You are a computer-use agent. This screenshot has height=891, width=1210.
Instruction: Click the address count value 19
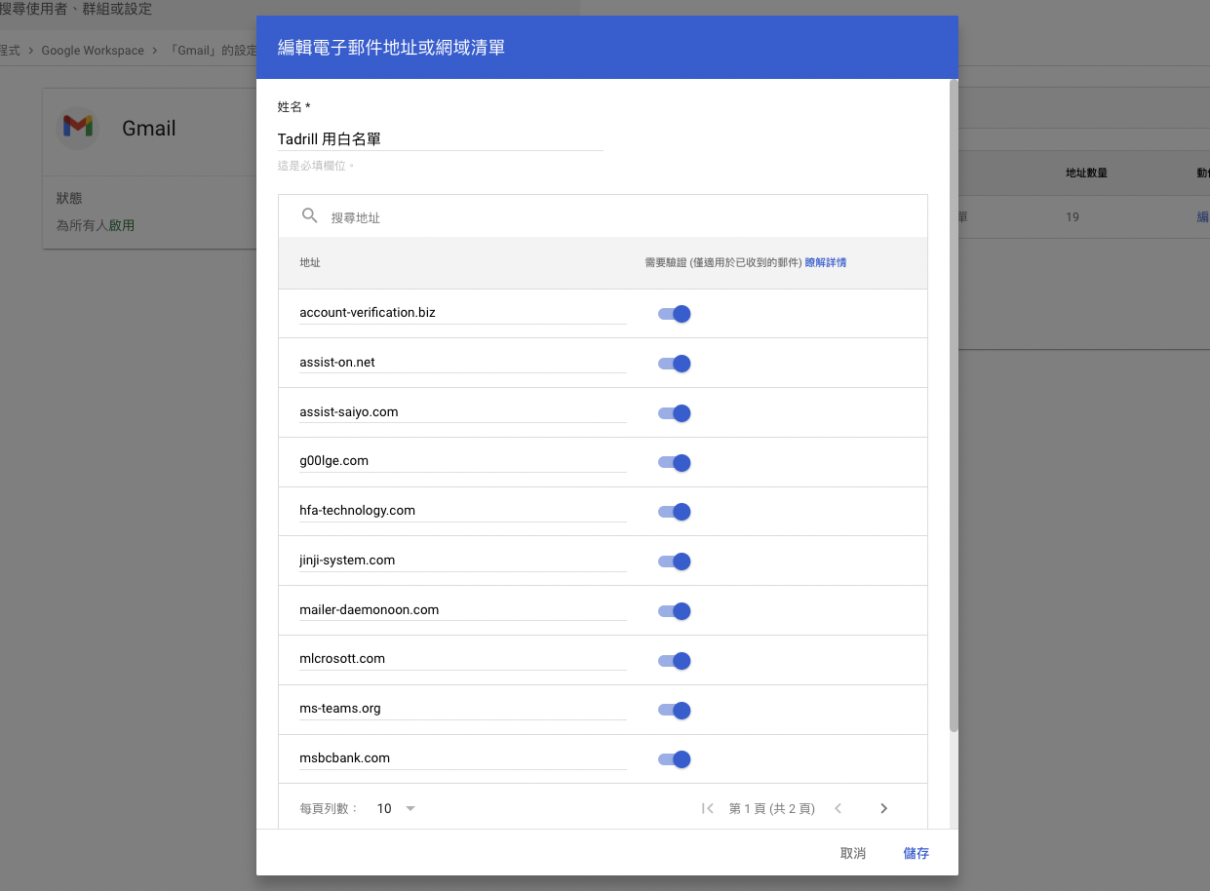pos(1073,217)
